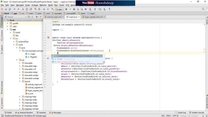Collapse the app module node

coord(8,30)
